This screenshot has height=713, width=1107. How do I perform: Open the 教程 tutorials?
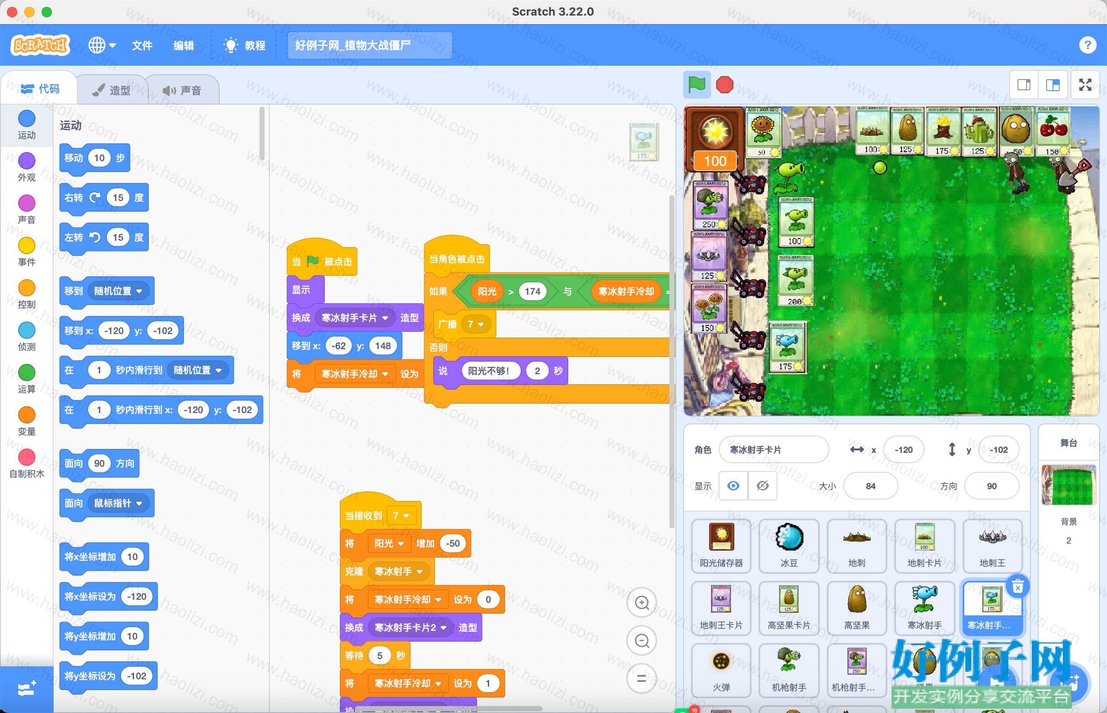click(x=245, y=45)
